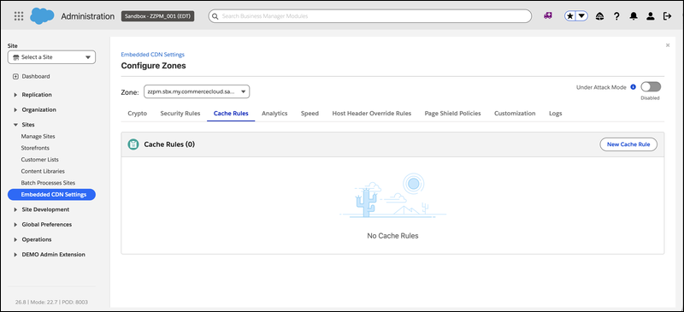Toggle Under Attack Mode switch
Image resolution: width=684 pixels, height=312 pixels.
pyautogui.click(x=651, y=87)
